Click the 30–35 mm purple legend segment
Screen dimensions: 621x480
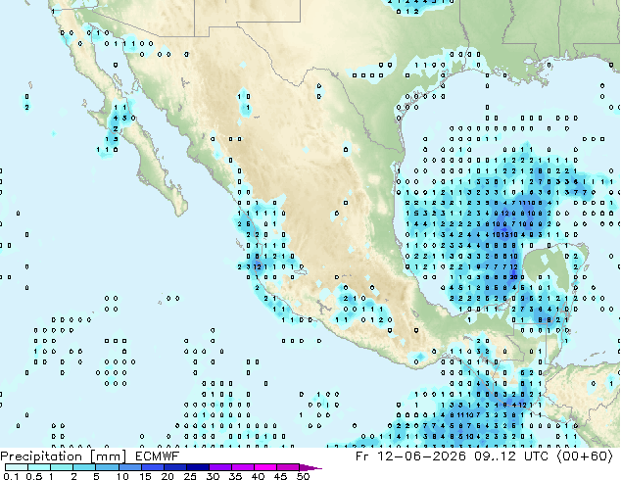[219, 467]
